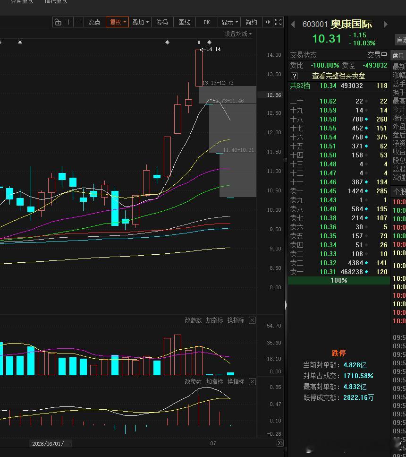Click 换指标 in the MACD panel
The height and width of the screenshot is (457, 406).
click(x=236, y=382)
